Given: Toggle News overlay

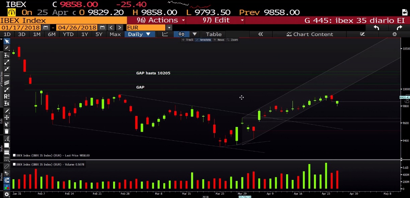Looking at the screenshot, I should [219, 40].
